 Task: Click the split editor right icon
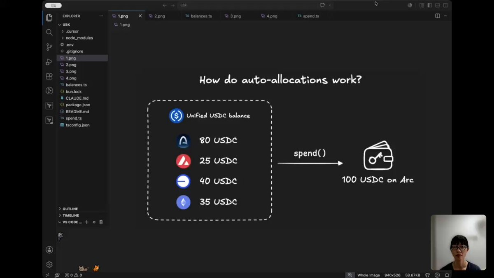438,16
